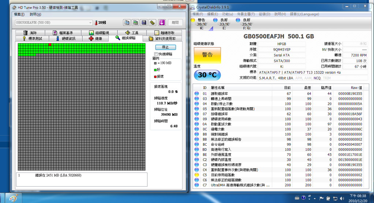Click the blue status orb for attribute C7

point(197,185)
